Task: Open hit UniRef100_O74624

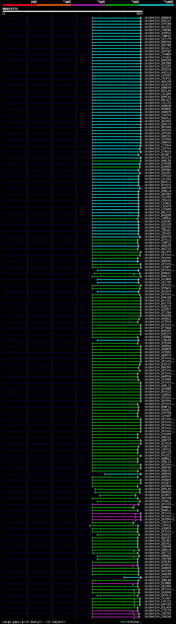Action: [x=158, y=151]
